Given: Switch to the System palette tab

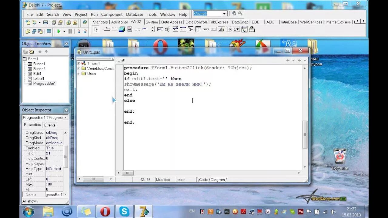Looking at the screenshot, I should pyautogui.click(x=152, y=22).
